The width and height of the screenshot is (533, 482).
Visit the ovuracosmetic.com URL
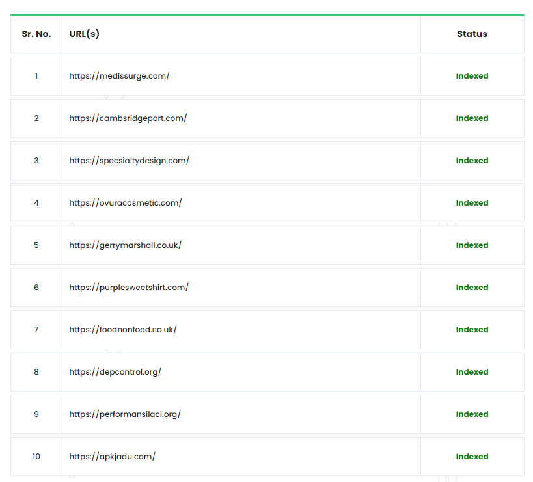[x=125, y=203]
